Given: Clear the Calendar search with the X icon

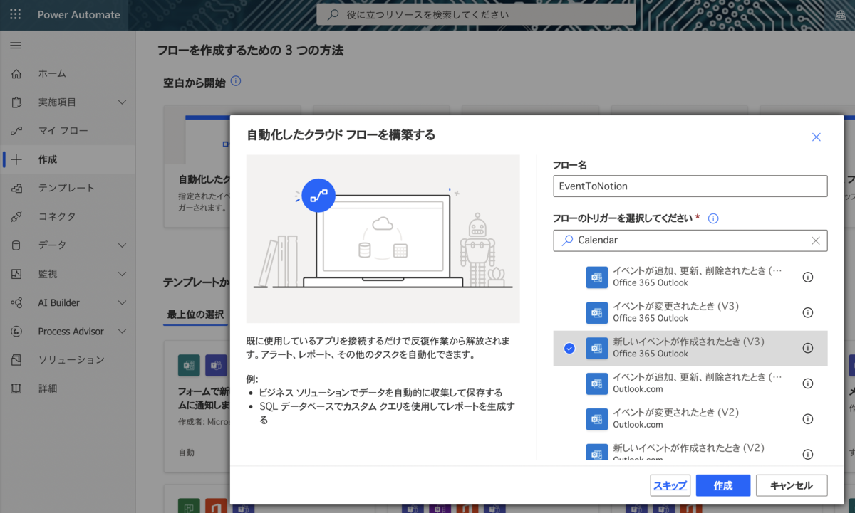Looking at the screenshot, I should click(x=815, y=240).
